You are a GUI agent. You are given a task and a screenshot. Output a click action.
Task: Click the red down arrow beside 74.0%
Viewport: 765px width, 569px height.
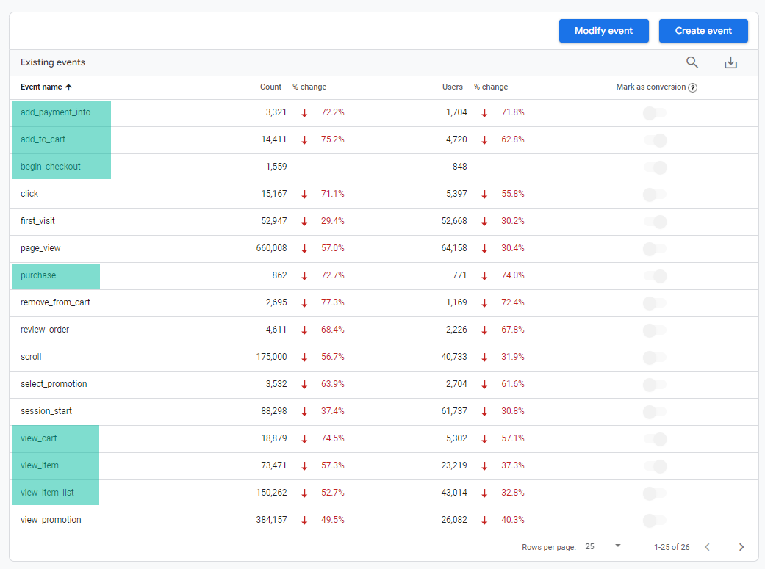(484, 275)
